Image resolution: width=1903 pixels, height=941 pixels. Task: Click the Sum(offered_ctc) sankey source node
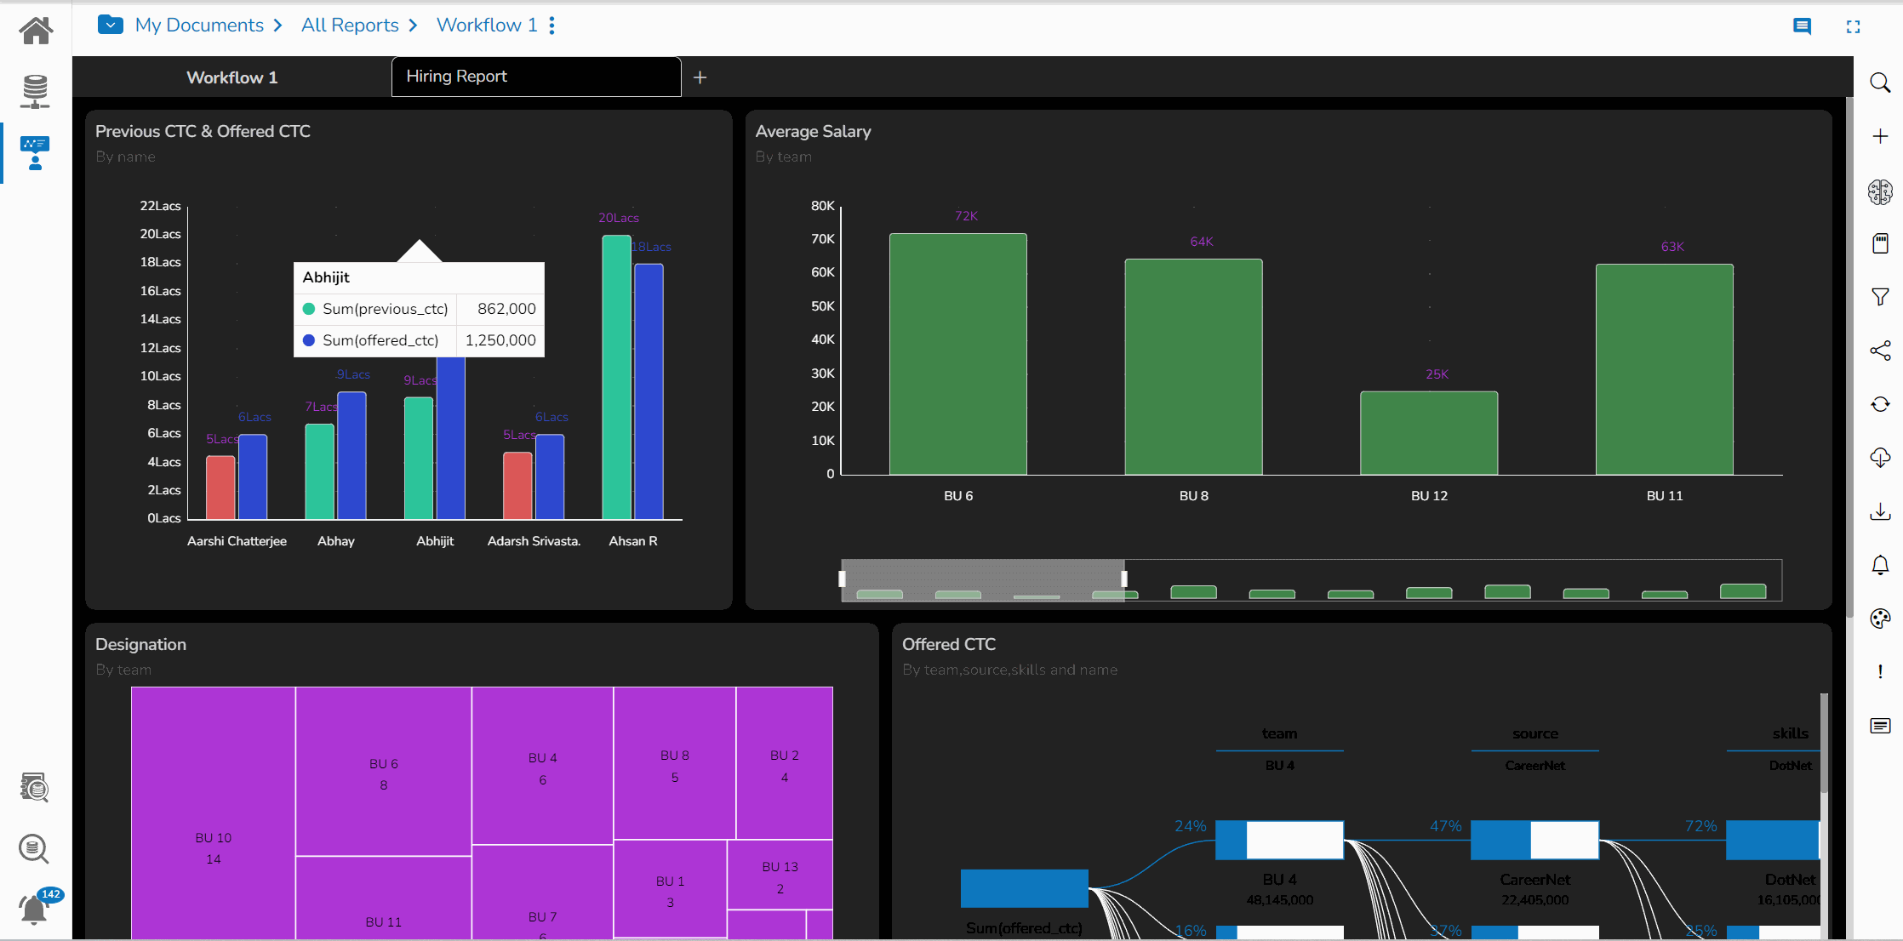pyautogui.click(x=1025, y=888)
